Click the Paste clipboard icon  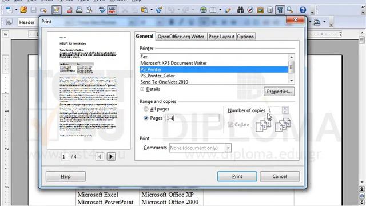(144, 10)
